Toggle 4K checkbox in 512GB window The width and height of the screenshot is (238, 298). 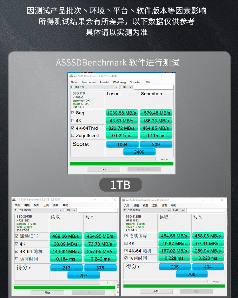pyautogui.click(x=126, y=243)
